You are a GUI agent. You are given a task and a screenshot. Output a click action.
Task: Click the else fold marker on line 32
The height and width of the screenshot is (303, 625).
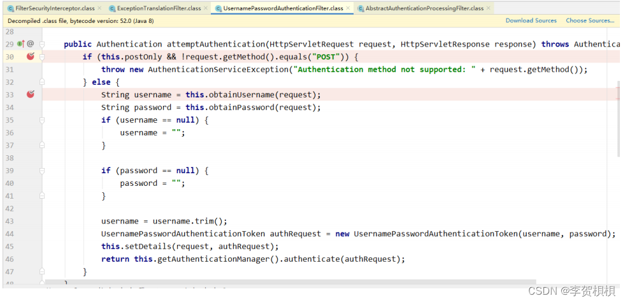42,82
